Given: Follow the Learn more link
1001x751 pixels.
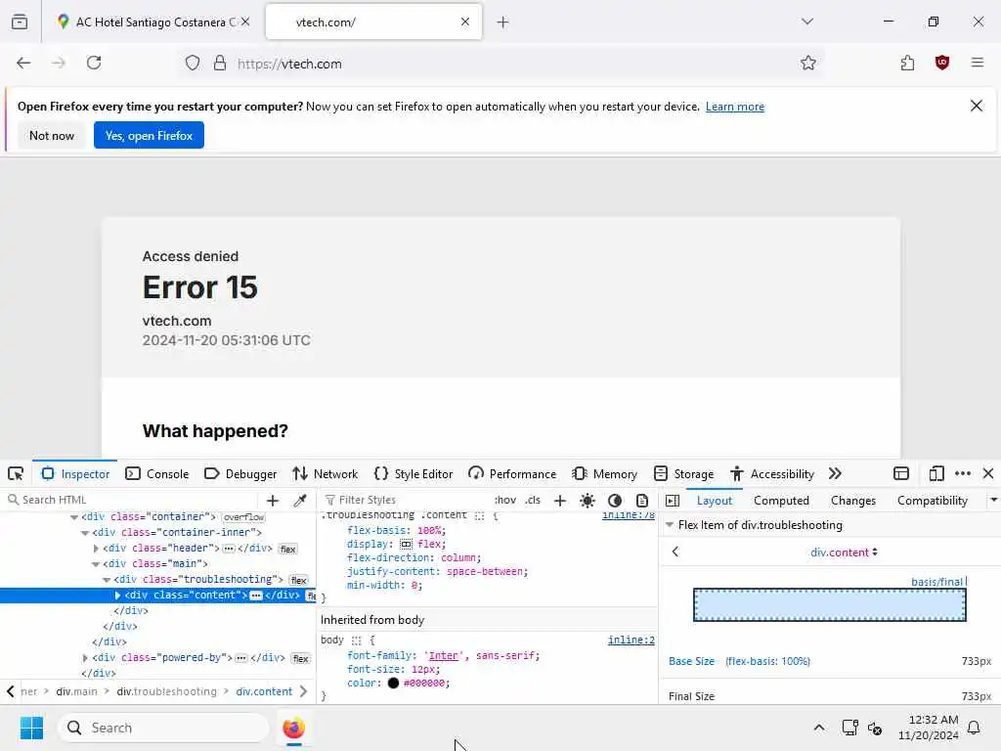Looking at the screenshot, I should [735, 107].
